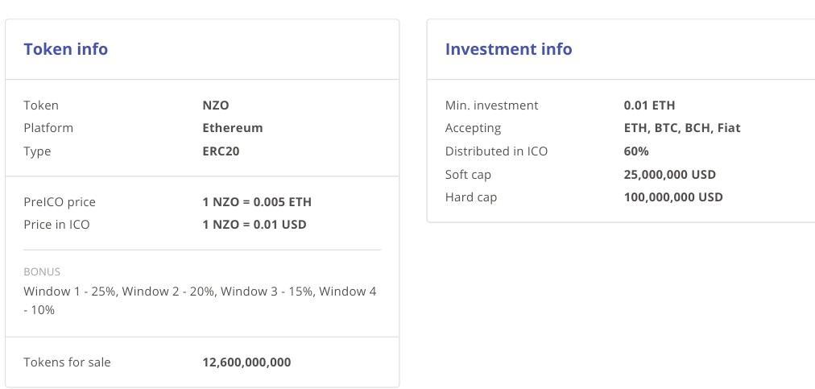Click the Min. investment label
The width and height of the screenshot is (815, 389).
pyautogui.click(x=492, y=105)
